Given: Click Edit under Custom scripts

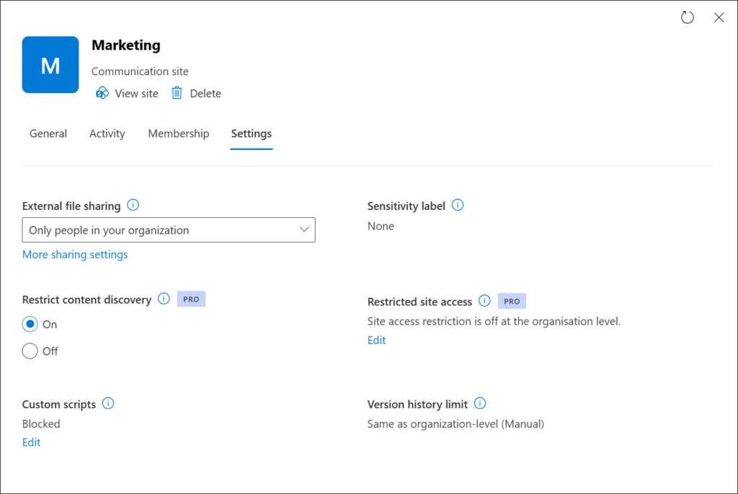Looking at the screenshot, I should click(32, 443).
